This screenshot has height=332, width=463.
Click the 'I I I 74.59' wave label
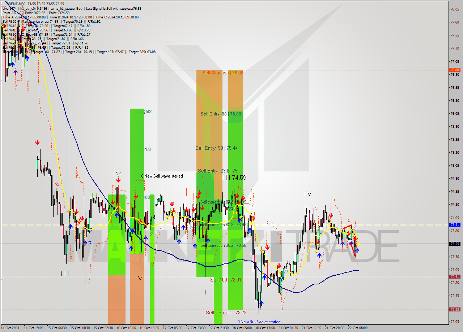tap(234, 178)
